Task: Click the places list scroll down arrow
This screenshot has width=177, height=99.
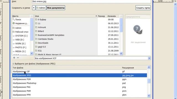Action: coord(32,53)
